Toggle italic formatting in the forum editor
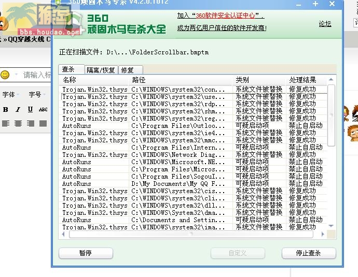The height and width of the screenshot is (277, 358). click(18, 110)
